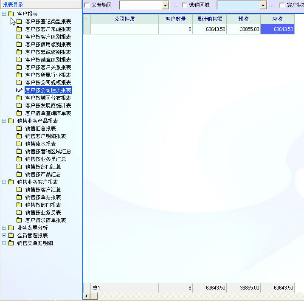Open the 父营销区 dropdown list
Screen dimensions: 304x301
[165, 6]
